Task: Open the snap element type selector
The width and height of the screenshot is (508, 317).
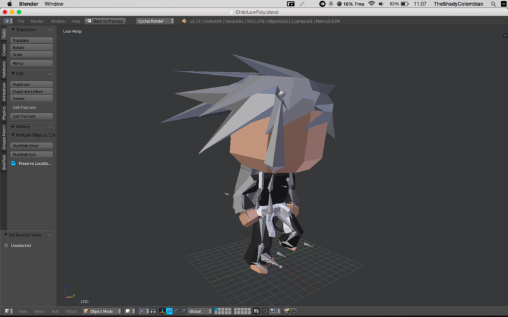Action: pos(275,311)
